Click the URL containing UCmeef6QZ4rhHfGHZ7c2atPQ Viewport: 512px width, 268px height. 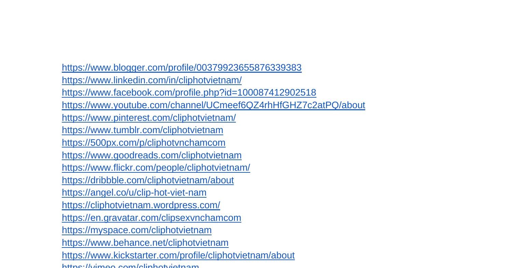pyautogui.click(x=213, y=105)
